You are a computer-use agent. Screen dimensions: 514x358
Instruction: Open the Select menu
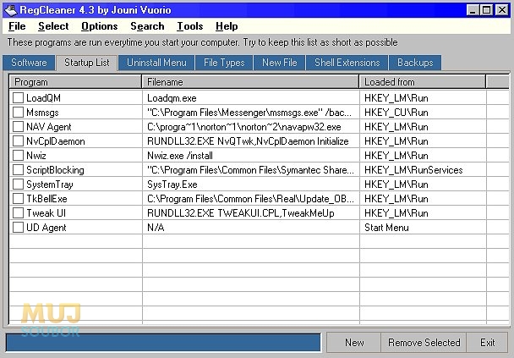(53, 26)
